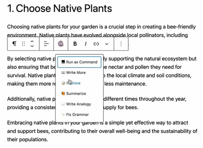Expand more formatting options chevron
The height and width of the screenshot is (148, 203).
pos(107,44)
